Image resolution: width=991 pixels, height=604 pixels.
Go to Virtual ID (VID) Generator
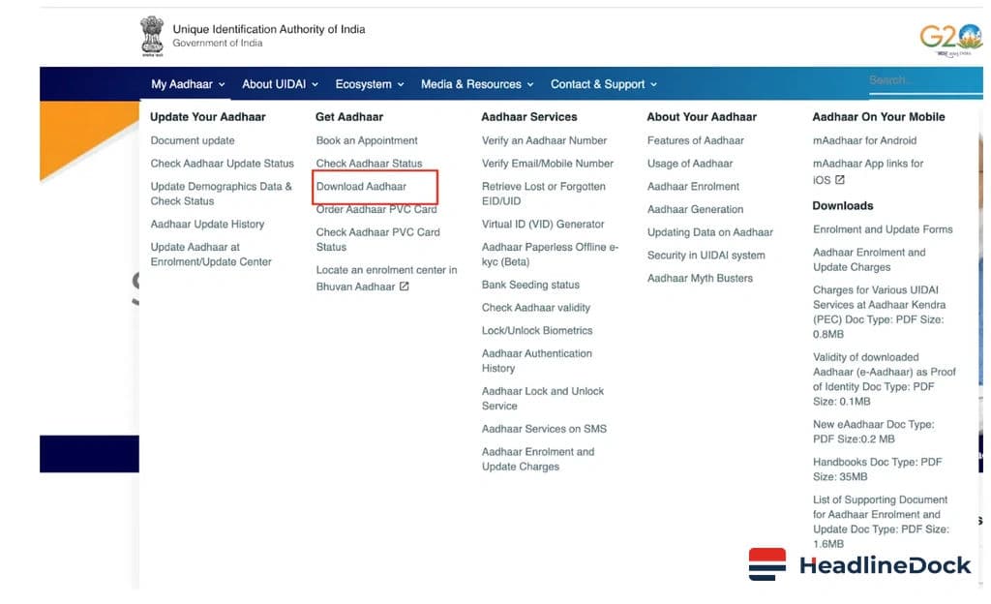click(x=543, y=225)
